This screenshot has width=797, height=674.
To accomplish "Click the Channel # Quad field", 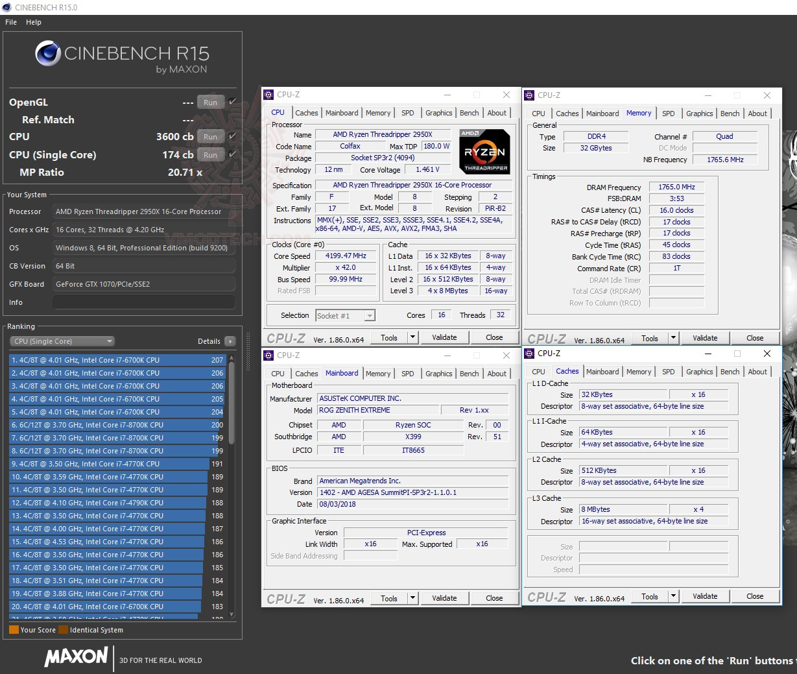I will point(724,136).
